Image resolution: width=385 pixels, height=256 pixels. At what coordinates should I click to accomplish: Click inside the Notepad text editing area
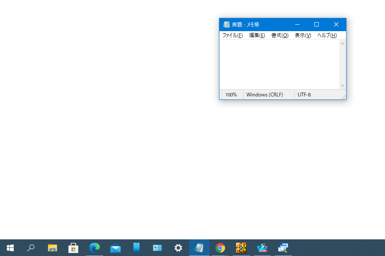pyautogui.click(x=279, y=64)
